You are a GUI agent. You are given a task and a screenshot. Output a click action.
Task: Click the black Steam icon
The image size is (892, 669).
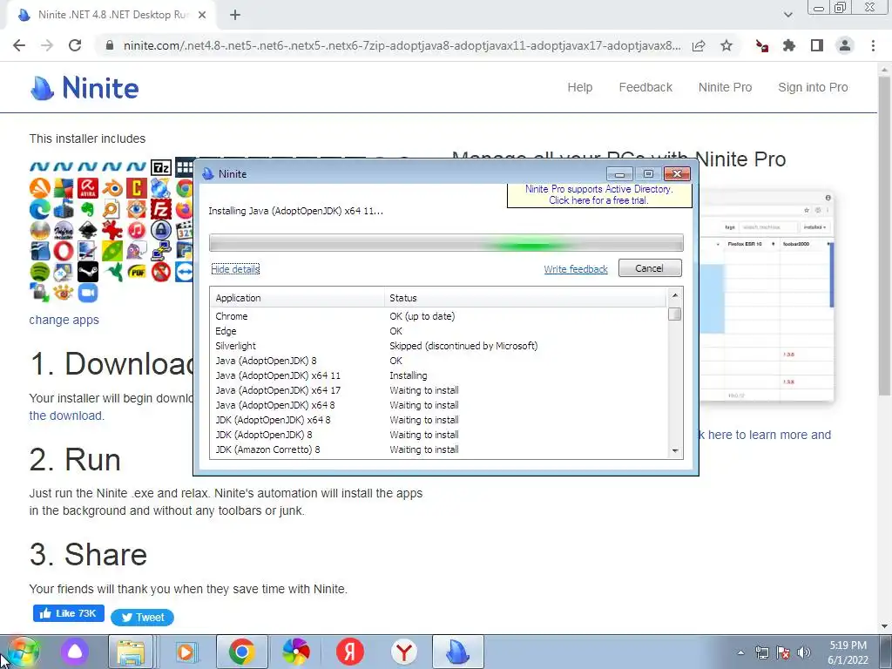[x=88, y=272]
